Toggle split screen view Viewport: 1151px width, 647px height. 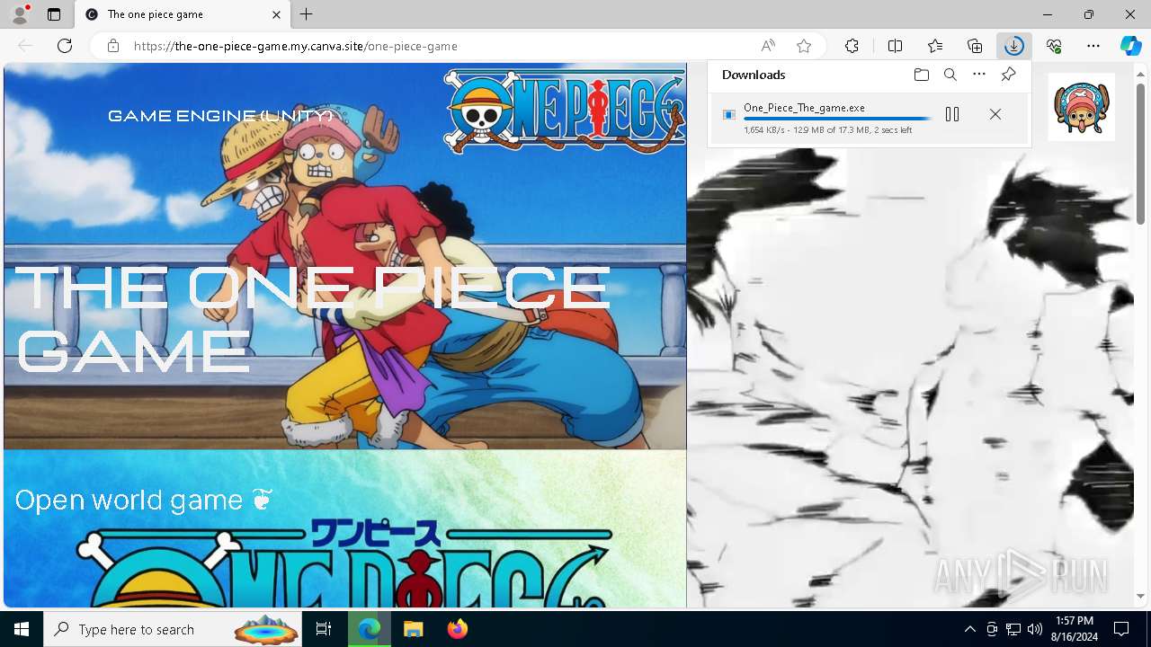coord(896,46)
